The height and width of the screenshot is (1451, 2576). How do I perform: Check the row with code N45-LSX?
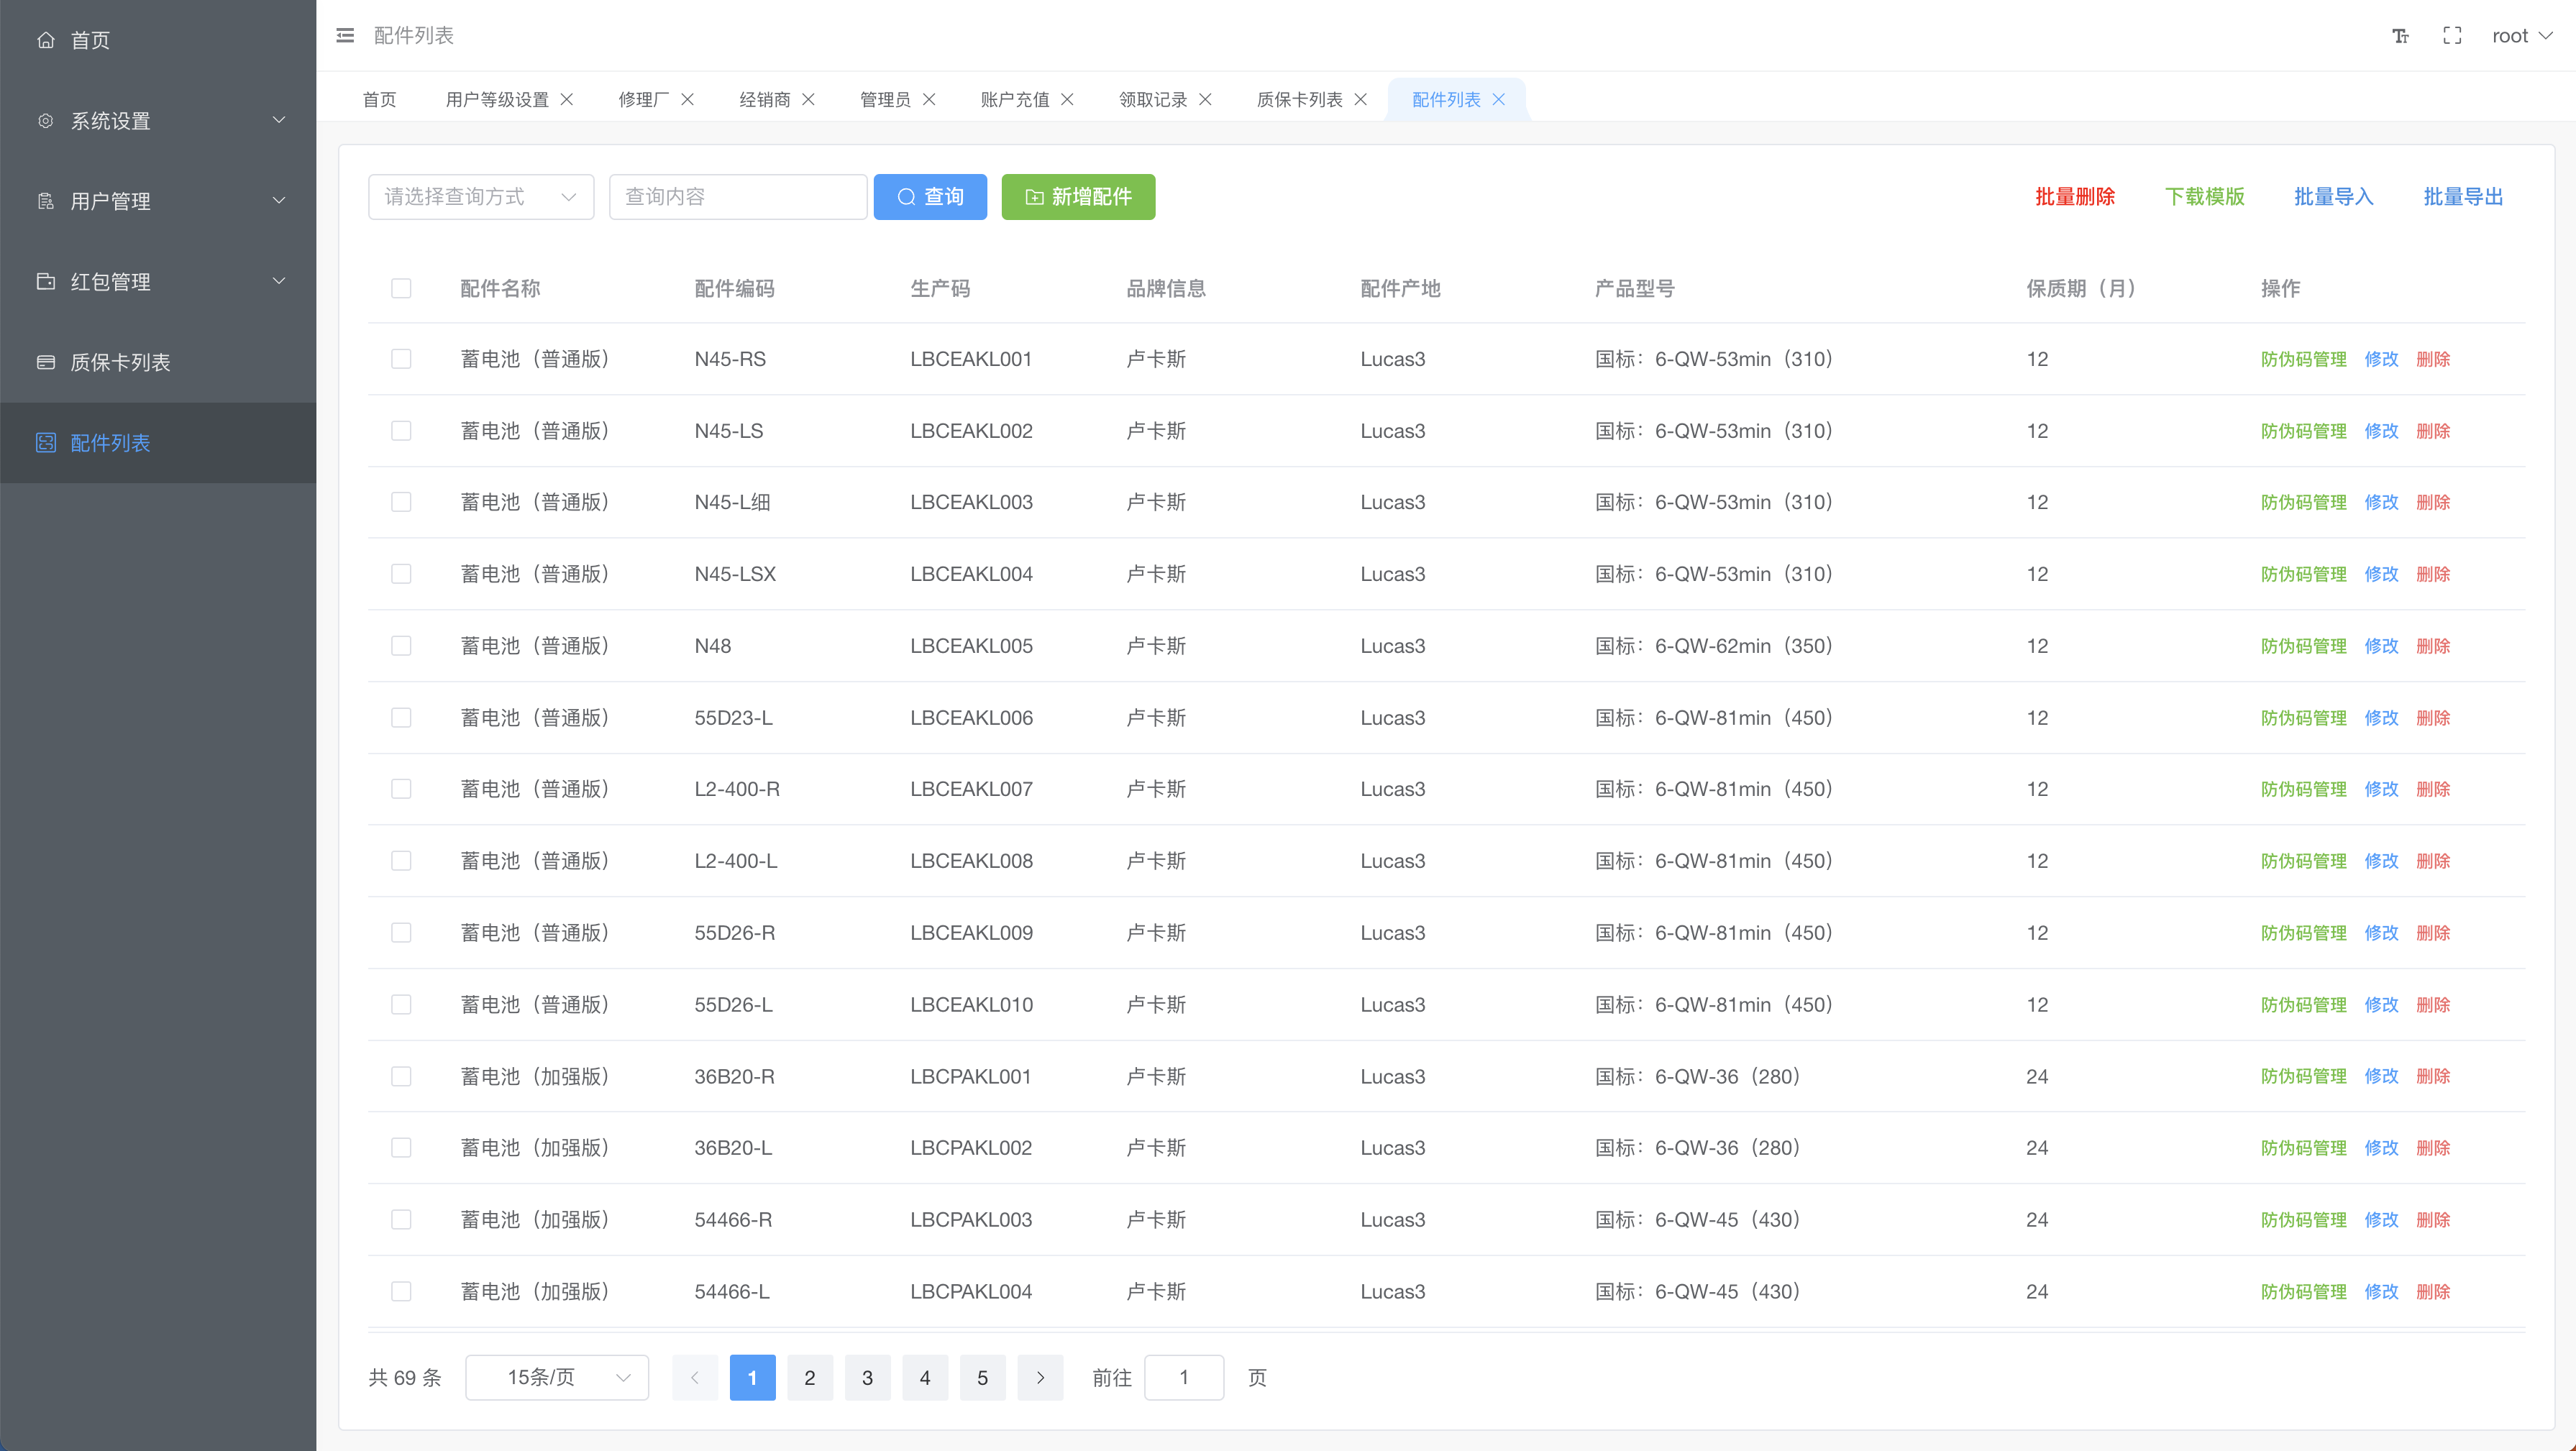tap(401, 574)
